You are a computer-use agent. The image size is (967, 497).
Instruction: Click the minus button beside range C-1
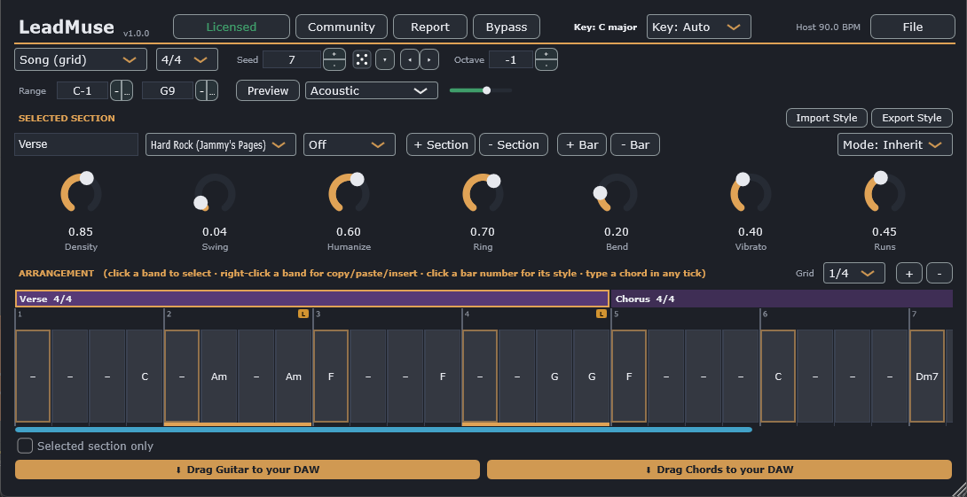[x=116, y=90]
